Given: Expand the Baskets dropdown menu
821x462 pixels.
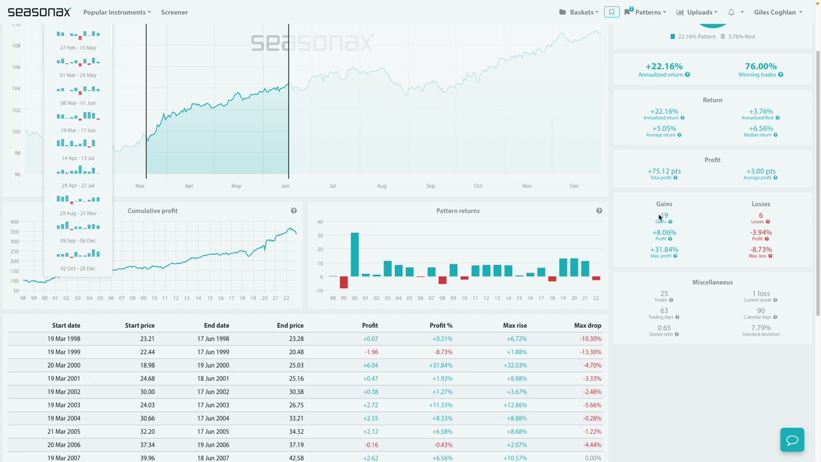Looking at the screenshot, I should (579, 12).
